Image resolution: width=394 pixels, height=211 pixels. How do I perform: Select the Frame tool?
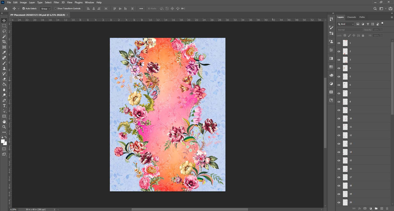click(4, 47)
